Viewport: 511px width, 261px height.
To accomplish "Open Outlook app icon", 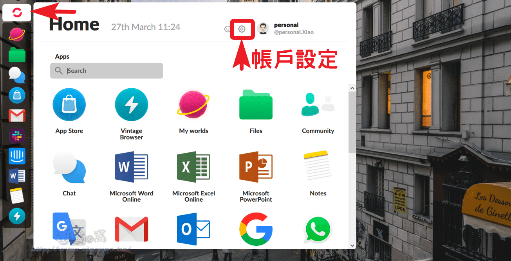I will point(194,229).
